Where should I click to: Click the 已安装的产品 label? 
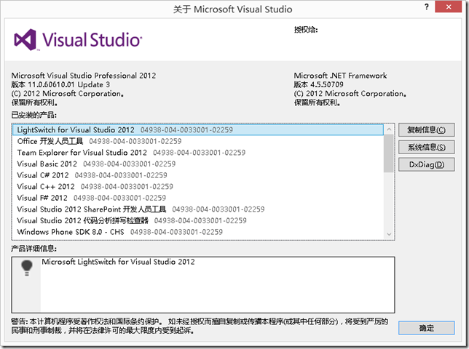pyautogui.click(x=33, y=115)
